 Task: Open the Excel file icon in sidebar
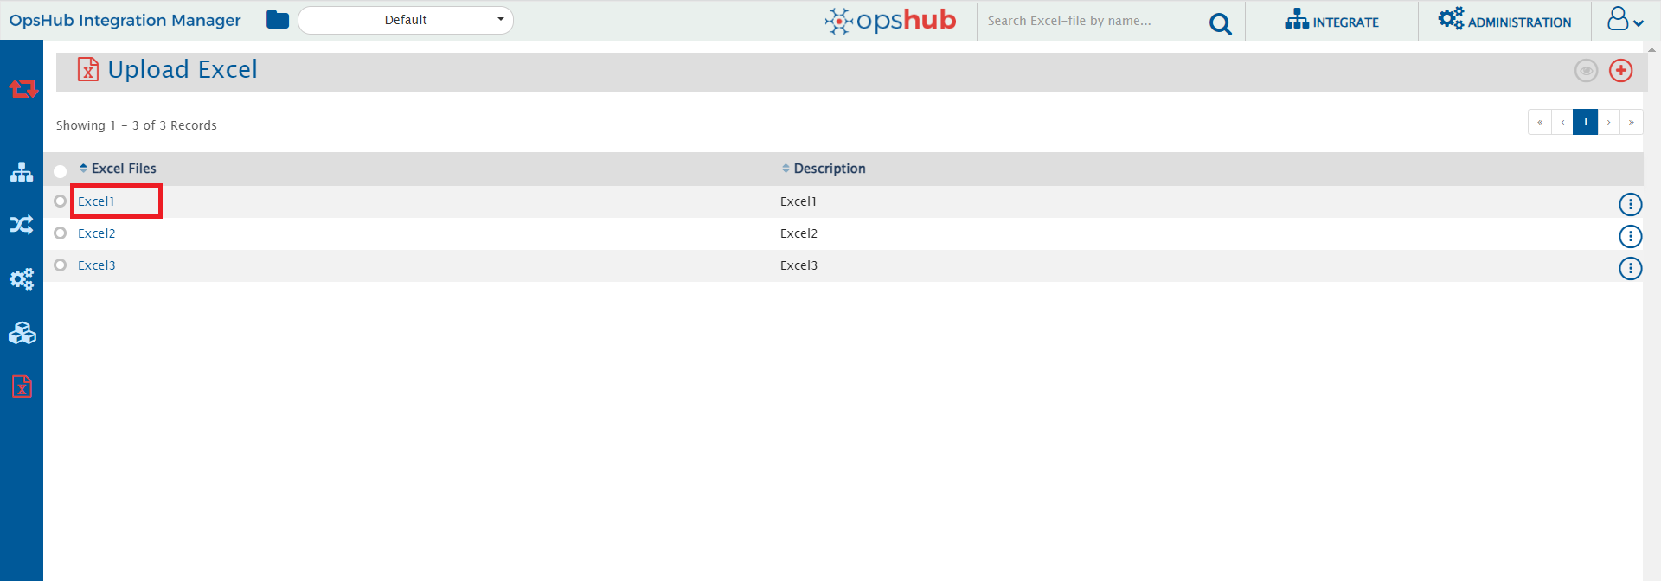(x=22, y=386)
